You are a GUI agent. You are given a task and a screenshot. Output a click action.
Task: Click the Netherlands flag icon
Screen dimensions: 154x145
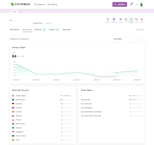coord(13,124)
